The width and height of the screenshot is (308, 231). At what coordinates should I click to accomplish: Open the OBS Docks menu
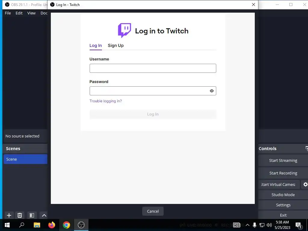click(44, 13)
